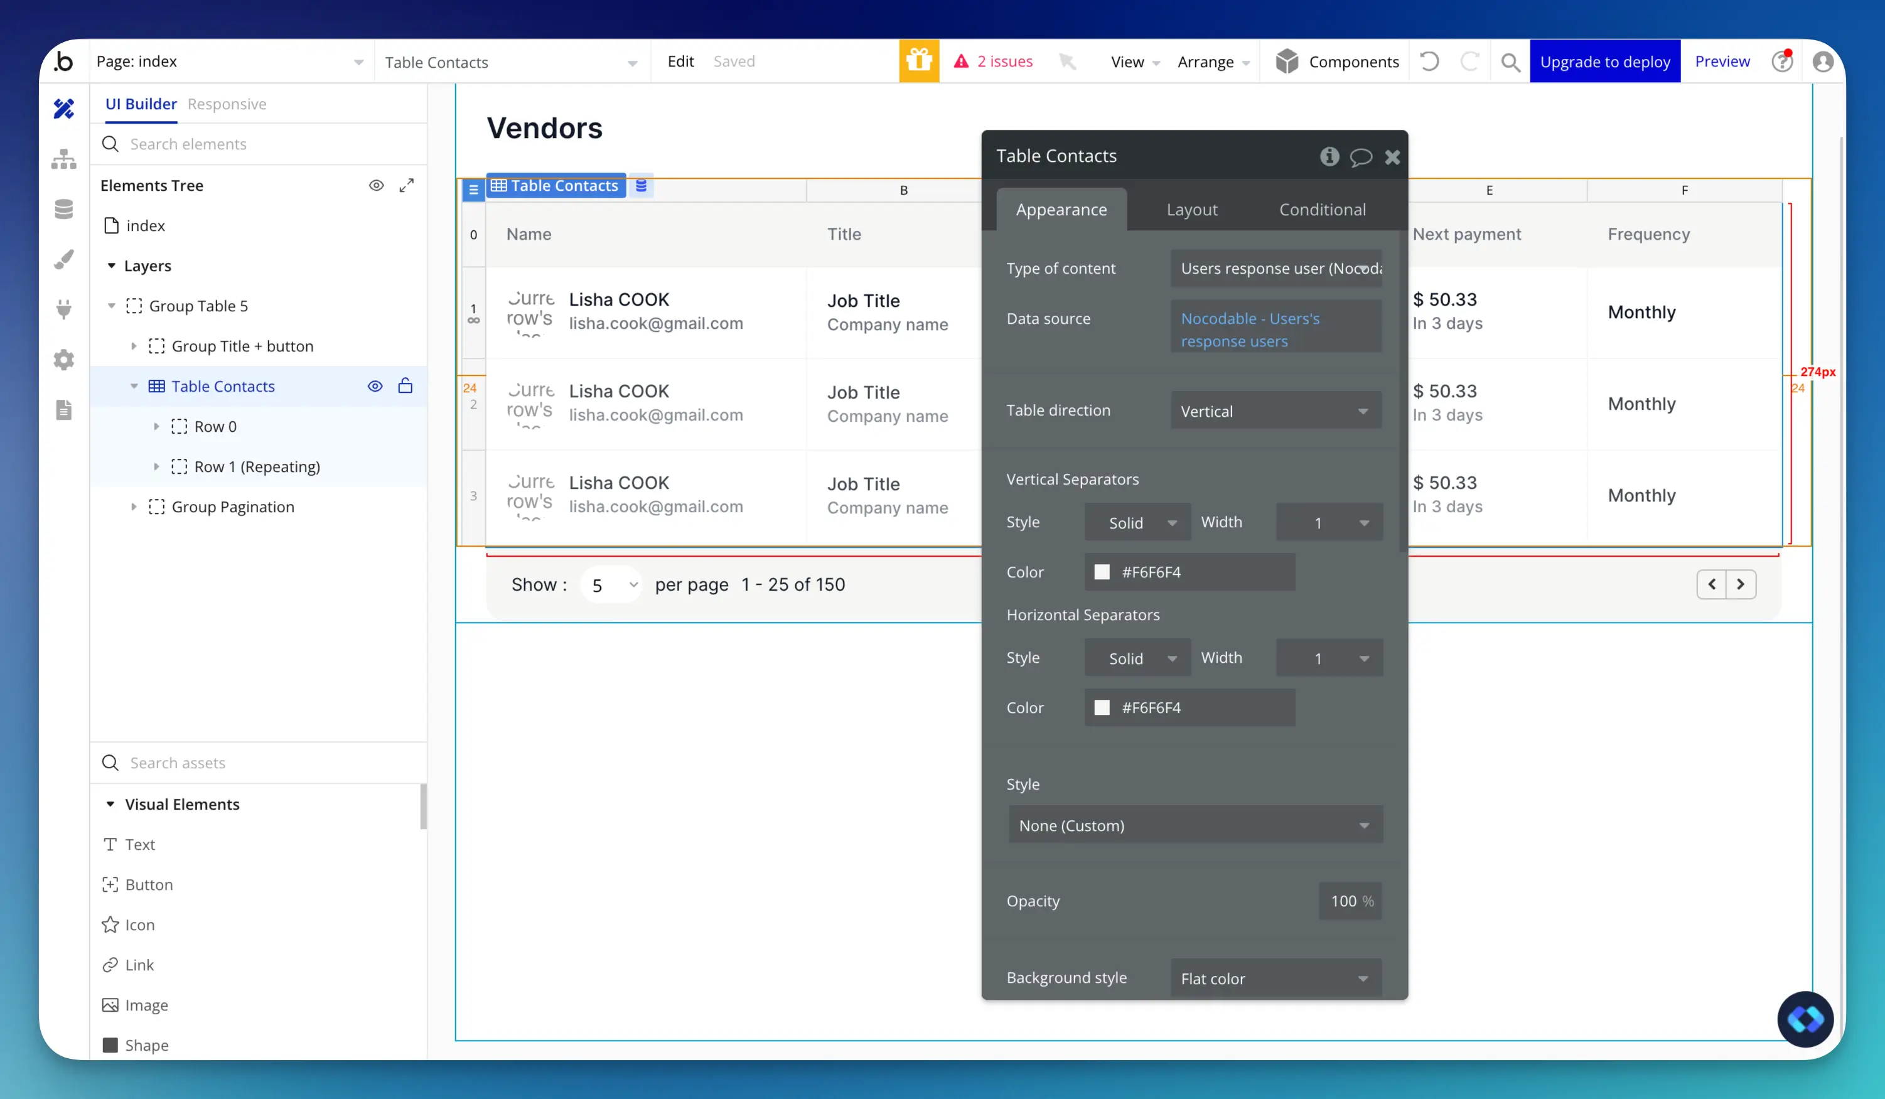Open the Arrange menu
1885x1099 pixels.
(1213, 62)
